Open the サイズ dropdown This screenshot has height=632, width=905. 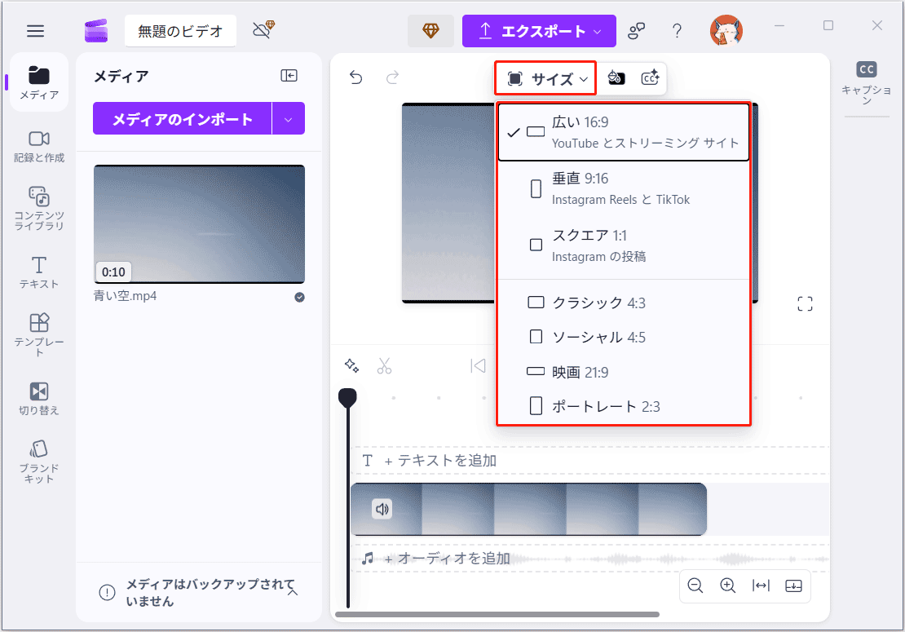point(545,78)
